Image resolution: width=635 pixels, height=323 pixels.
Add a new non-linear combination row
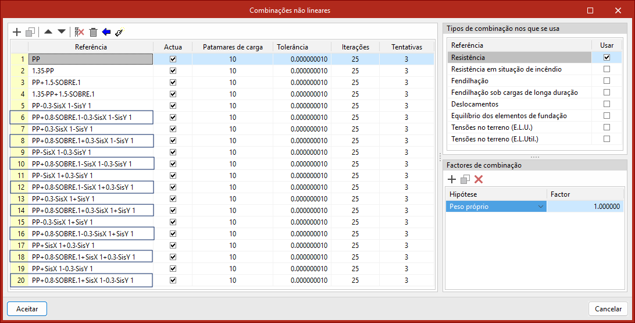tap(16, 32)
